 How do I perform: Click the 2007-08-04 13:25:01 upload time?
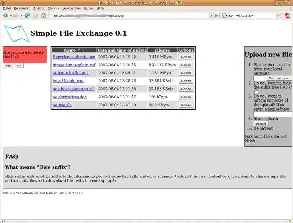click(x=117, y=73)
